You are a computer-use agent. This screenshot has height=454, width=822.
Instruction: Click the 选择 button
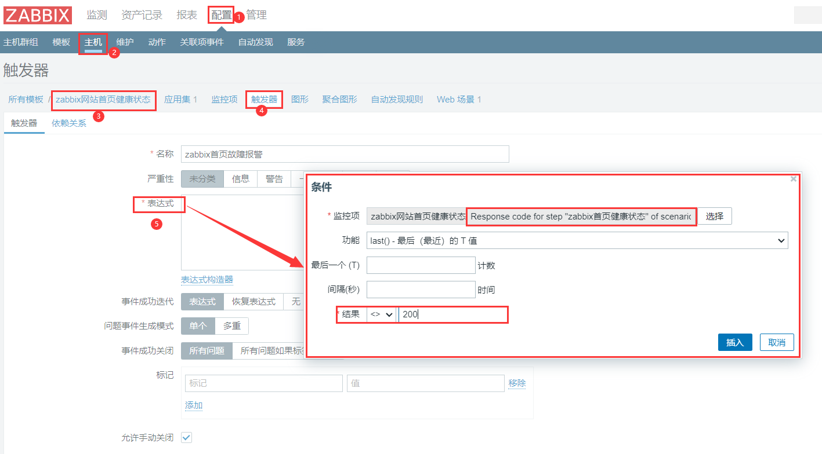click(x=715, y=217)
